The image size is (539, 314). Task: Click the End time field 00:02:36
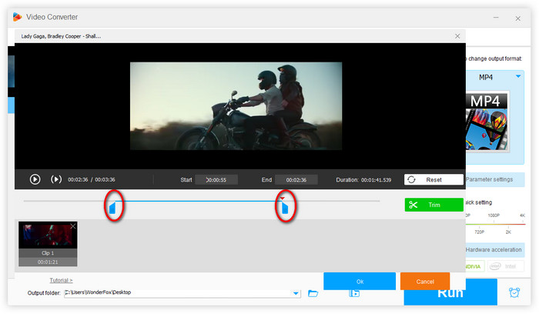[x=296, y=179]
